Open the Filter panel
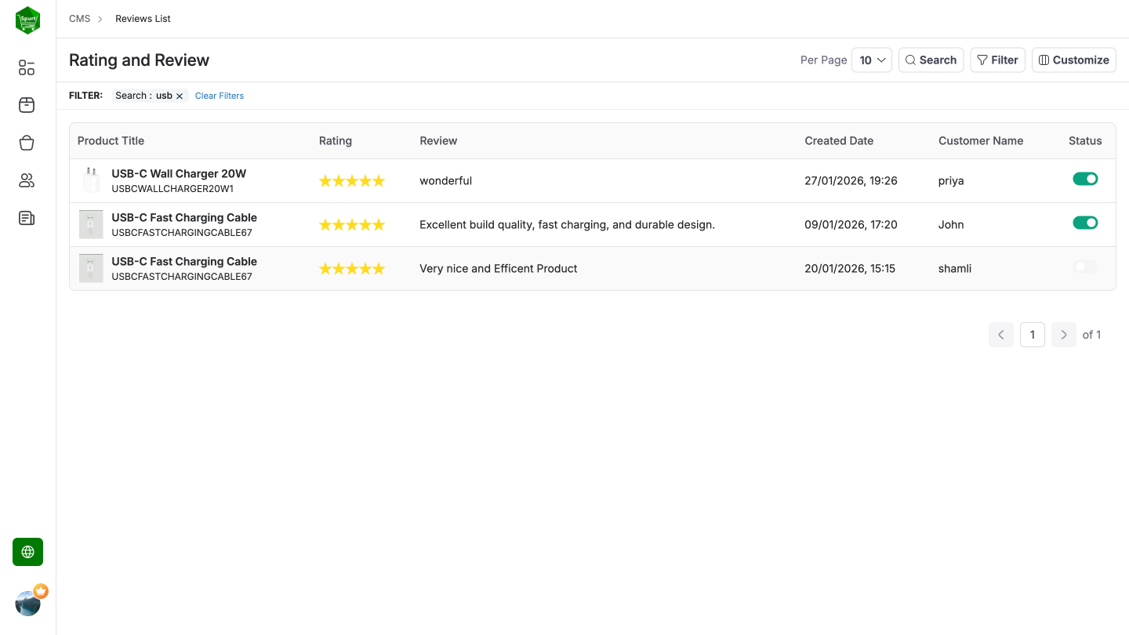Image resolution: width=1129 pixels, height=635 pixels. coord(997,60)
